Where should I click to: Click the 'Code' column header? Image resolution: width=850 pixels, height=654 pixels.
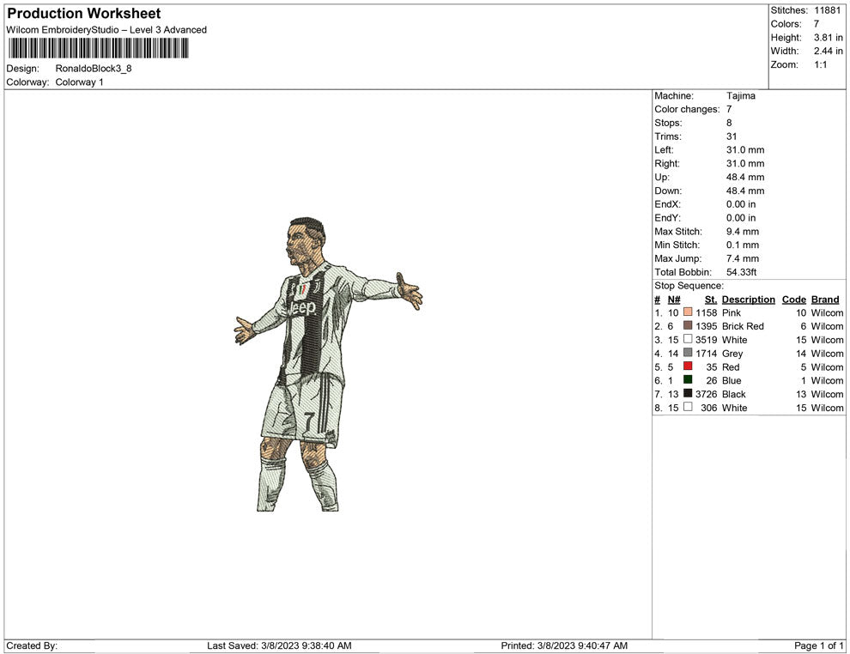click(x=793, y=300)
